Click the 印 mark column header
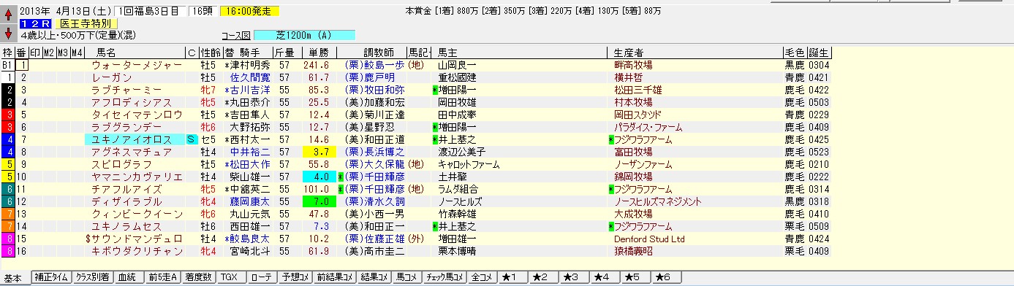Viewport: 1014px width, 286px height. pos(34,53)
